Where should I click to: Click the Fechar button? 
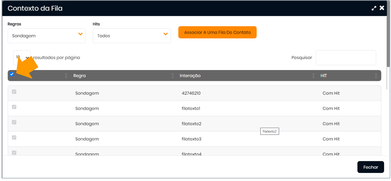(370, 167)
